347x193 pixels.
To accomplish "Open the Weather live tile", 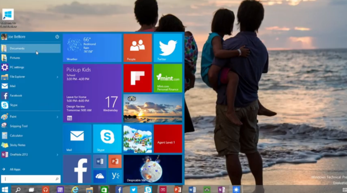I will click(x=92, y=48).
